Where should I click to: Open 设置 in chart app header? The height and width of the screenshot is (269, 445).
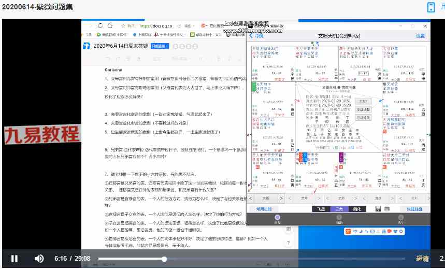420,36
